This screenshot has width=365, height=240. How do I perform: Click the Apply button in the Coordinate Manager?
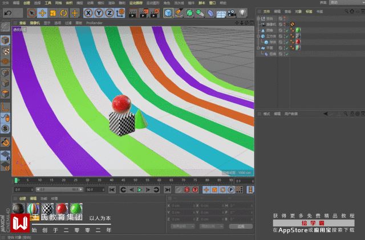coord(241,226)
